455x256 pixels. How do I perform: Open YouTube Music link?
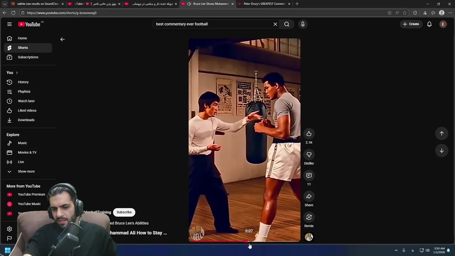(x=28, y=204)
